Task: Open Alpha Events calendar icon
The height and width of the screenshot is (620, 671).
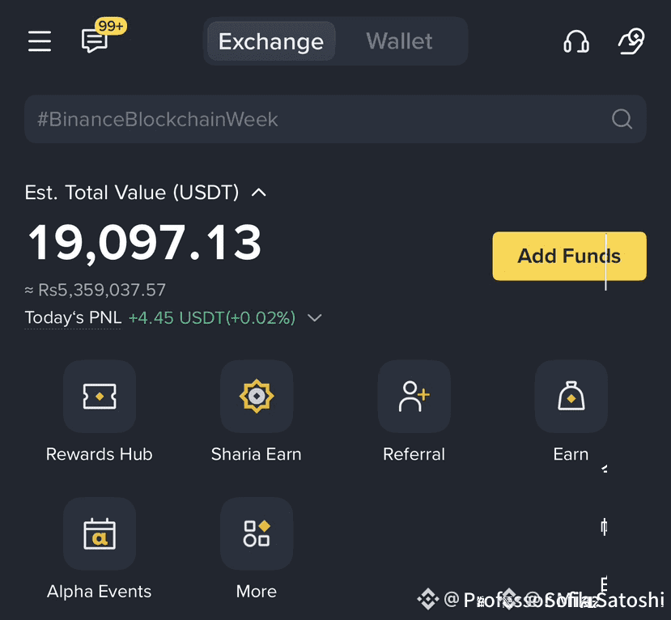Action: pyautogui.click(x=100, y=533)
